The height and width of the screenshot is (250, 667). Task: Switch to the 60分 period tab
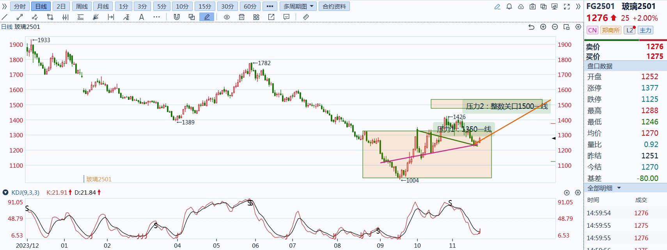coord(250,7)
